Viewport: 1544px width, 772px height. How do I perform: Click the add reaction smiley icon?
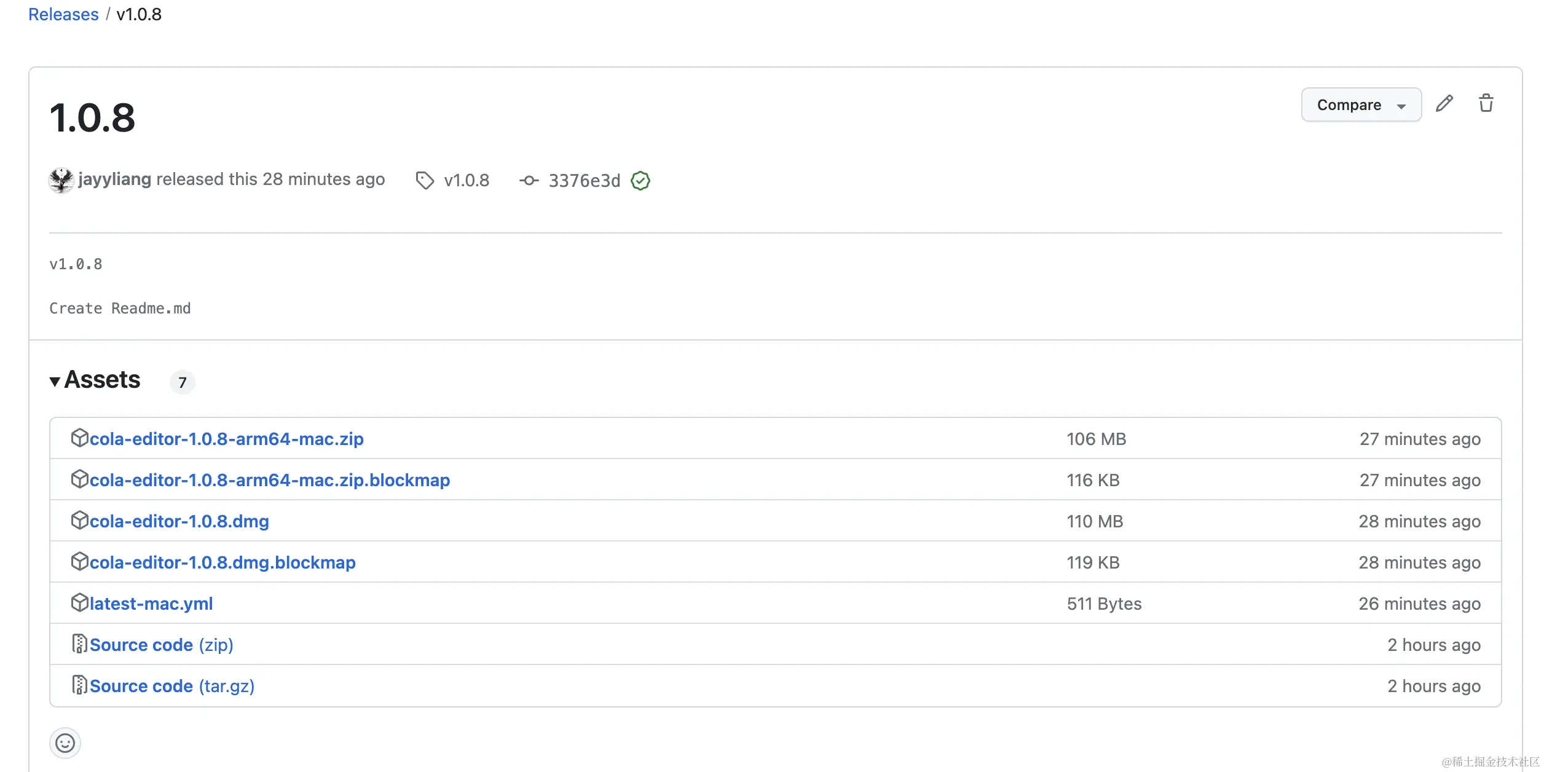click(65, 743)
